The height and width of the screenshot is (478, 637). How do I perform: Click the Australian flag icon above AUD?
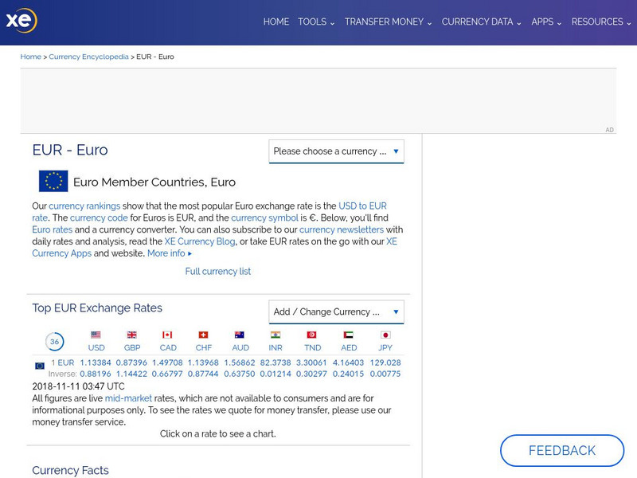tap(240, 335)
